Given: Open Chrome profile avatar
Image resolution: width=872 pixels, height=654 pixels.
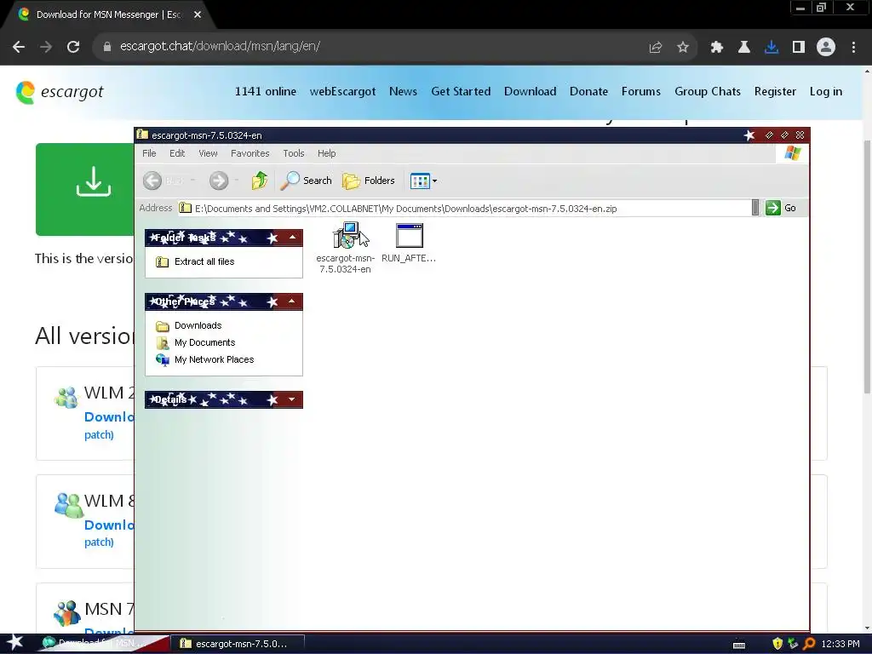Looking at the screenshot, I should click(826, 47).
